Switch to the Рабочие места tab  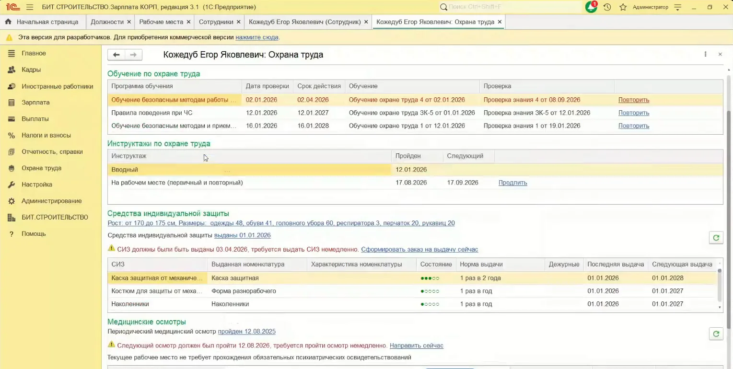tap(161, 22)
